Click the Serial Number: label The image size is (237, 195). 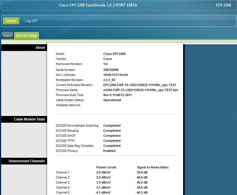coord(66,70)
